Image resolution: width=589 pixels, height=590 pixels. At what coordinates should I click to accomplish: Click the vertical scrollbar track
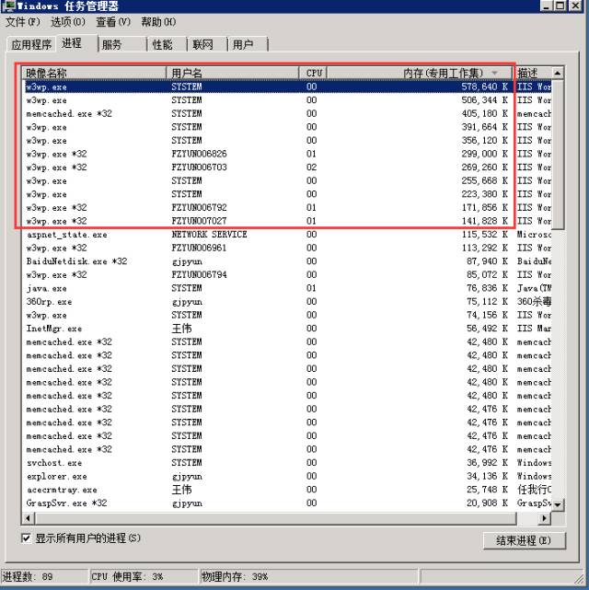tap(557, 322)
